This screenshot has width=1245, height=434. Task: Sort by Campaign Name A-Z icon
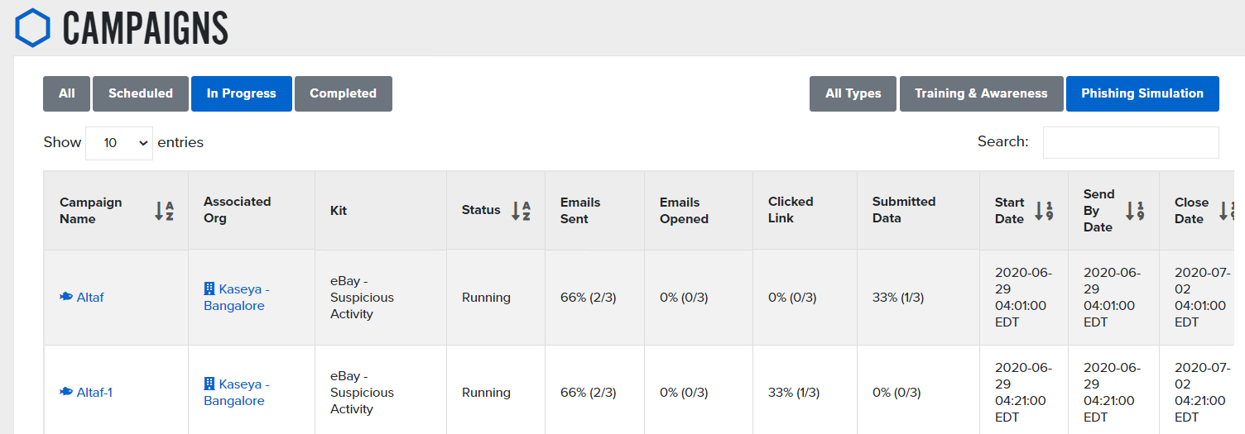[165, 211]
